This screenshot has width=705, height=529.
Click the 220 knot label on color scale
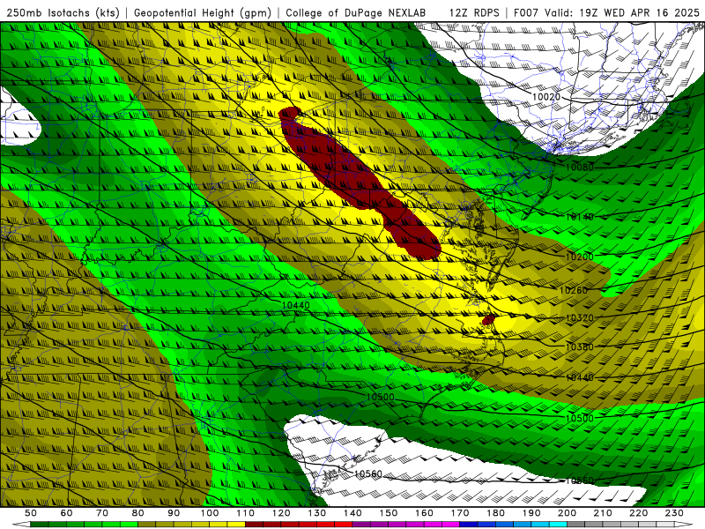tap(638, 513)
